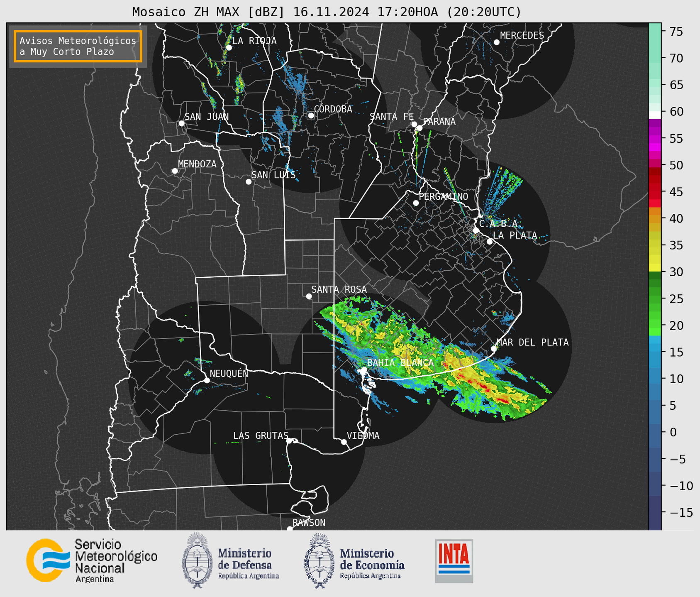Viewport: 700px width, 597px height.
Task: Click the Ministerio de Economía emblem
Action: (320, 560)
